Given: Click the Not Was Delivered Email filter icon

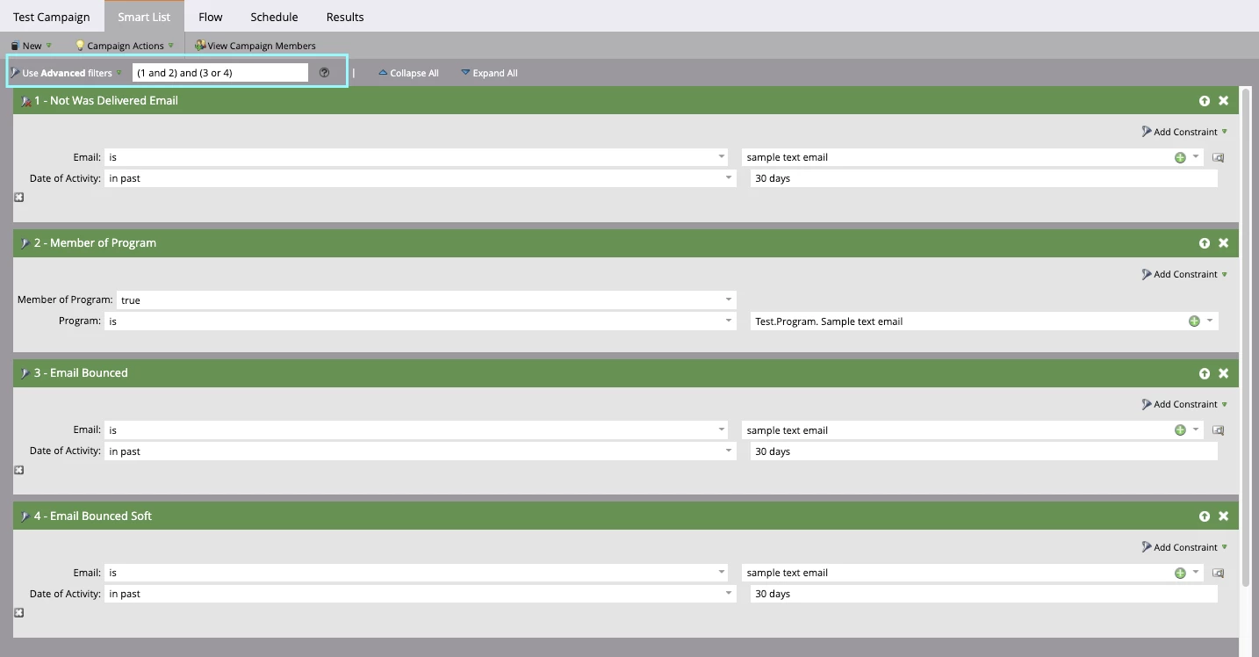Looking at the screenshot, I should point(25,101).
